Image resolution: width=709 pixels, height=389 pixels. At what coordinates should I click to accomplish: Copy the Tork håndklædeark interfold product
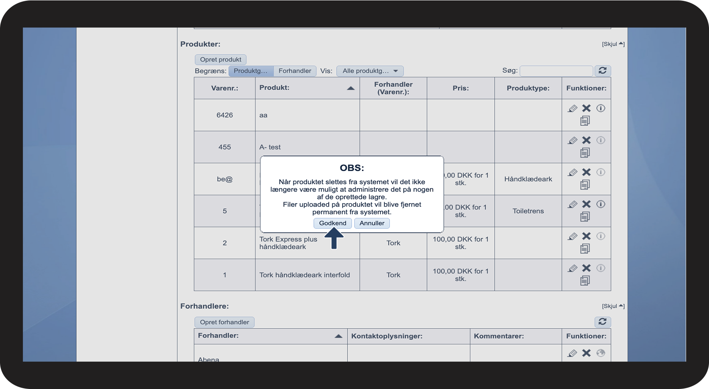(585, 281)
